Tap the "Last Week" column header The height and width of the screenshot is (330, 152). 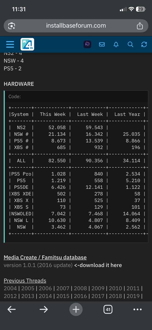click(90, 114)
